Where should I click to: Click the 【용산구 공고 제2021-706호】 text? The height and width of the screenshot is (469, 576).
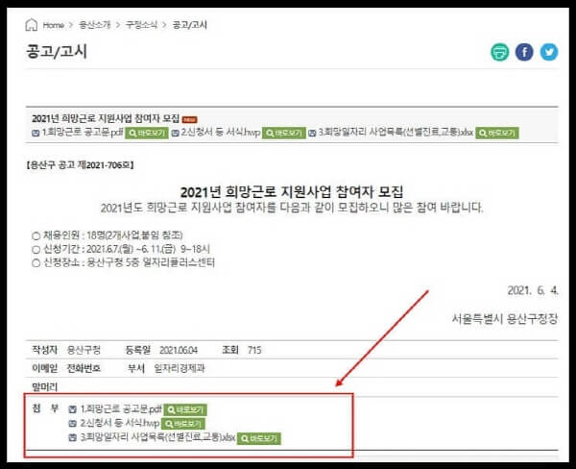tap(80, 165)
